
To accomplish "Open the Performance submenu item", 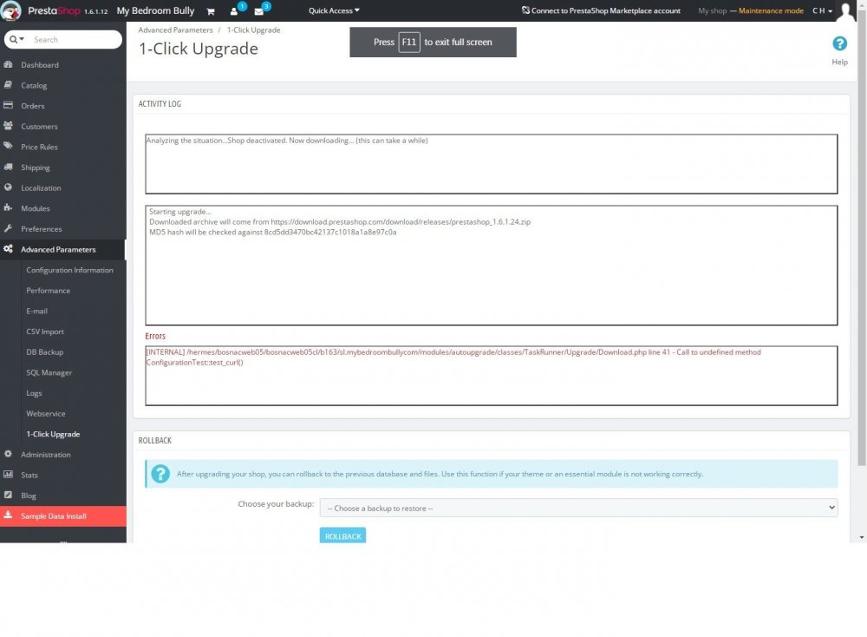I will [x=48, y=291].
